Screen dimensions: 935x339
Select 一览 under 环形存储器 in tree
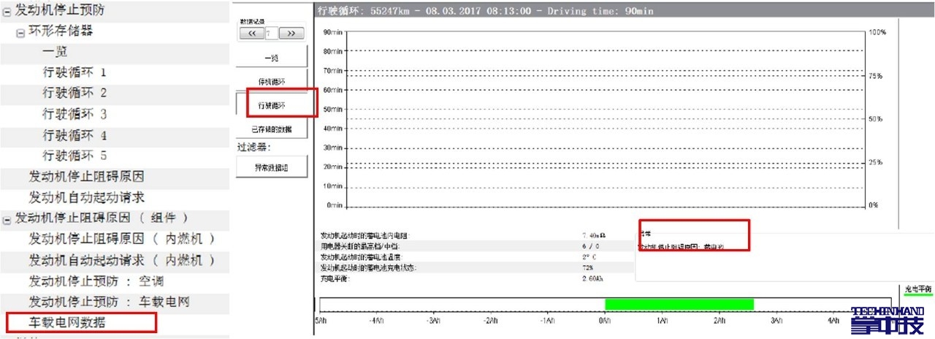coord(55,52)
